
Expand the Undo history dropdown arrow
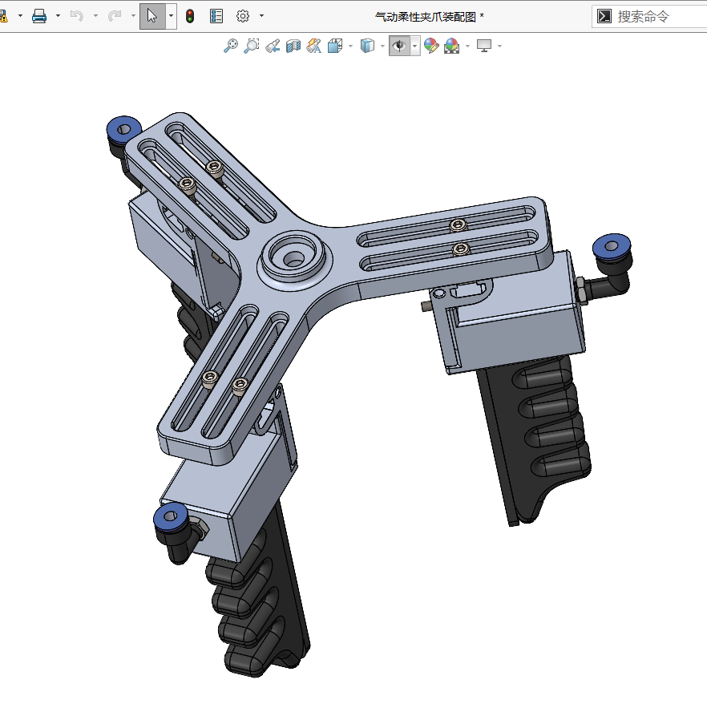click(96, 16)
